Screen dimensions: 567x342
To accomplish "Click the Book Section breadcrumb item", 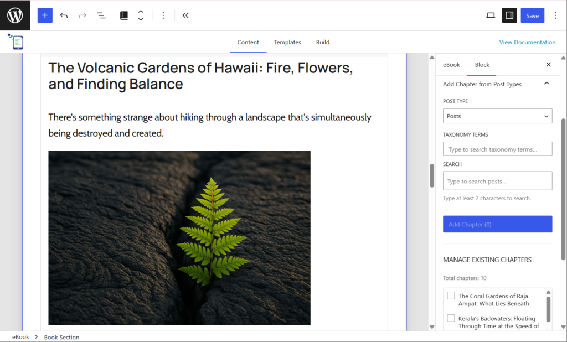I will 61,337.
